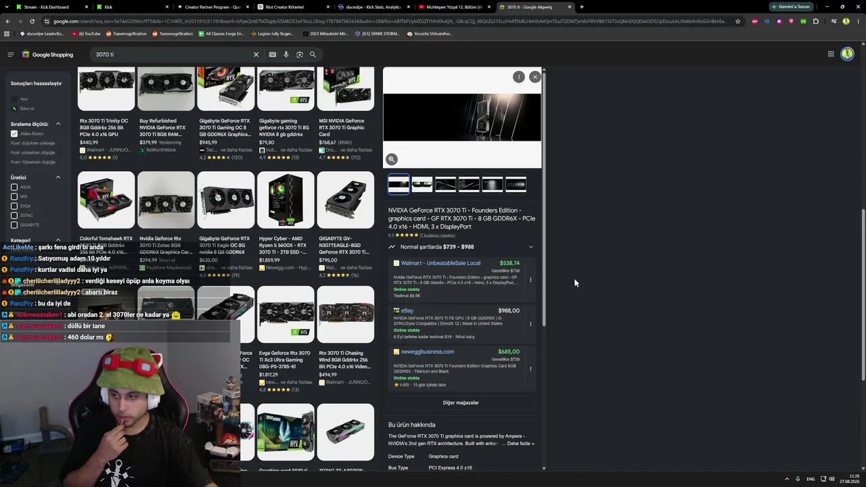Screen dimensions: 866x487
Task: Click the Google Shopping logo
Action: [x=47, y=54]
